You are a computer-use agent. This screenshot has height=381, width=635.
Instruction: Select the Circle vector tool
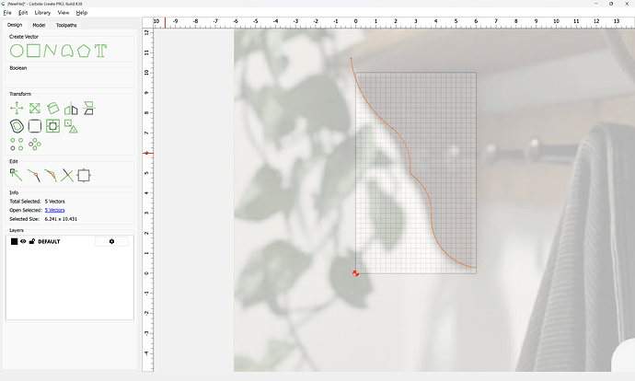pyautogui.click(x=17, y=51)
